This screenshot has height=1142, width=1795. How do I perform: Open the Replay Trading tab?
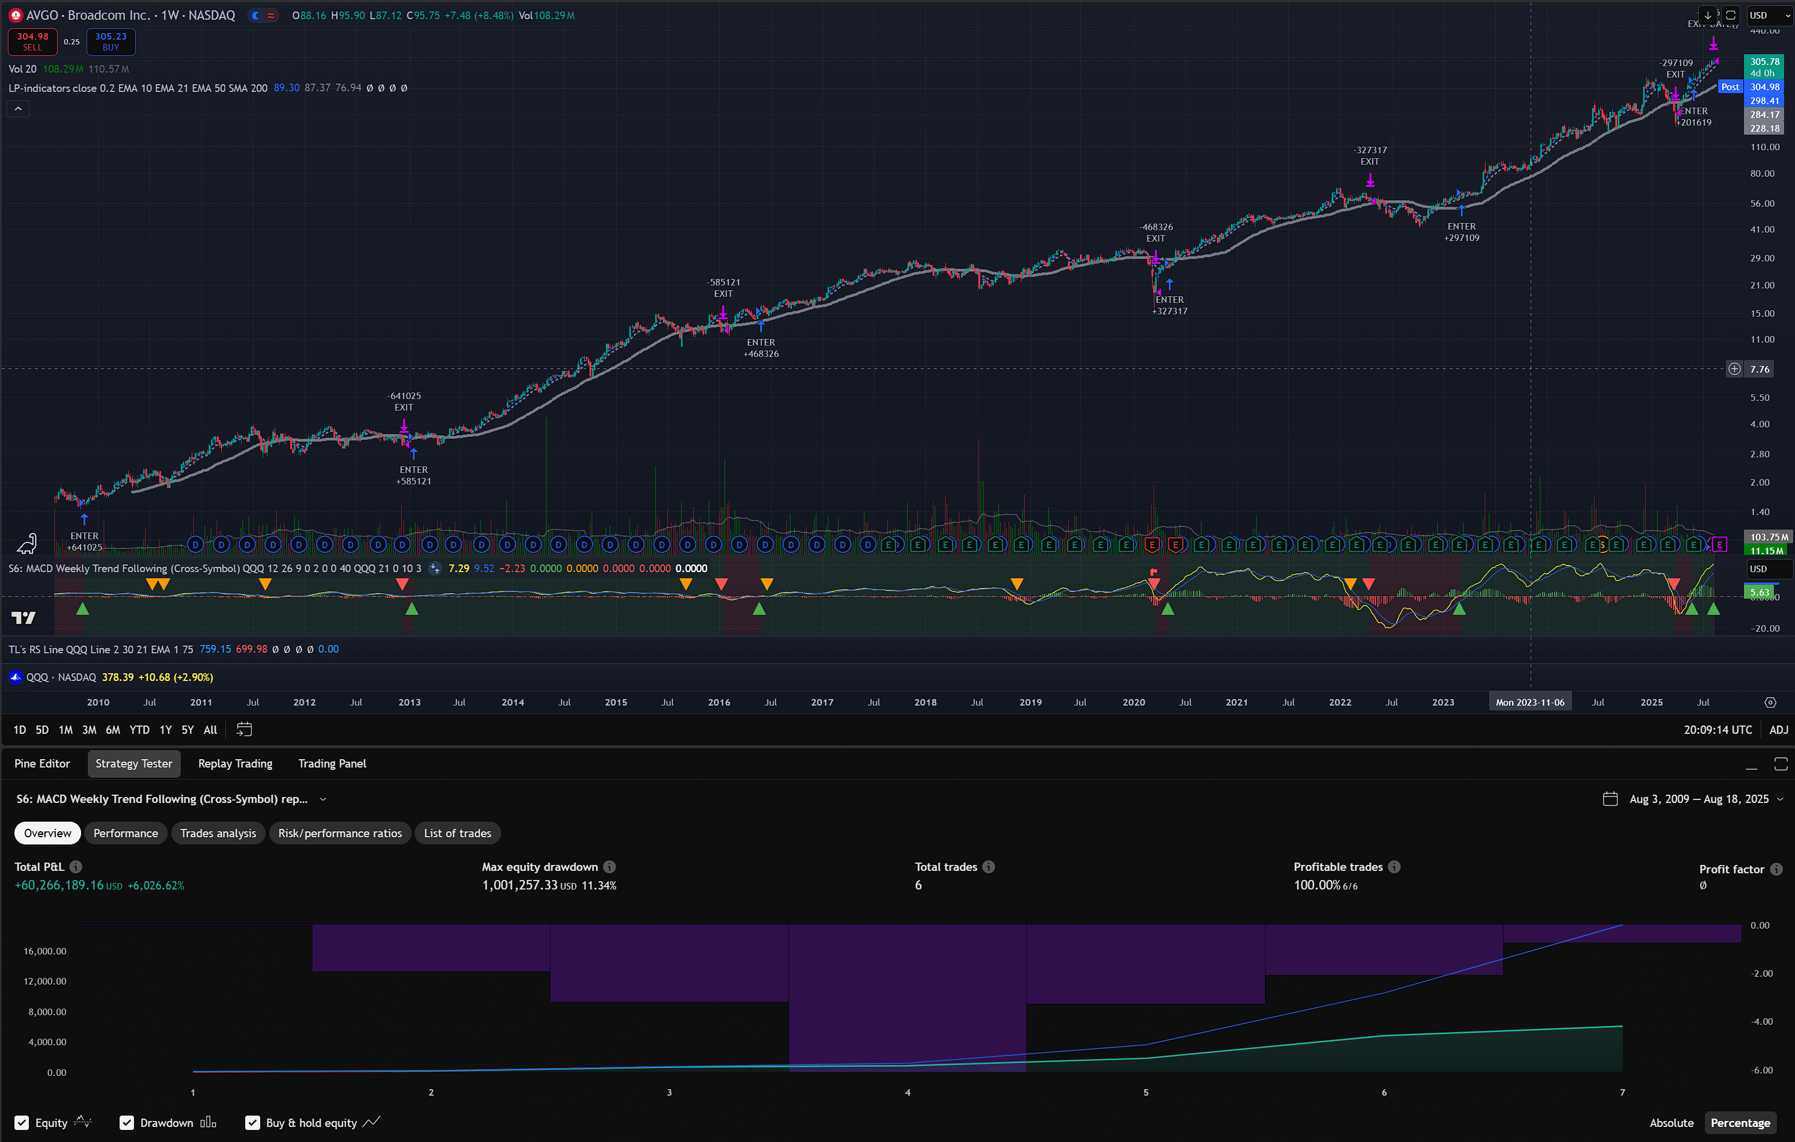point(235,763)
